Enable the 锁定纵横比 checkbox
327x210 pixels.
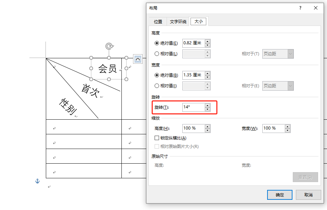click(x=157, y=138)
